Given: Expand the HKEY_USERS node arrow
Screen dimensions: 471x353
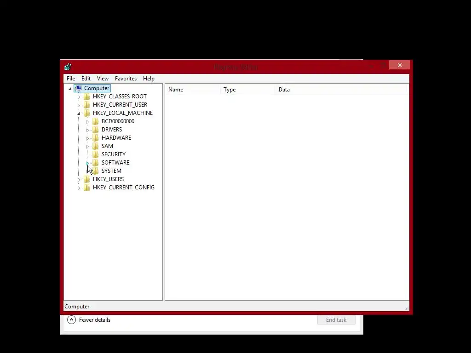Looking at the screenshot, I should pyautogui.click(x=79, y=180).
